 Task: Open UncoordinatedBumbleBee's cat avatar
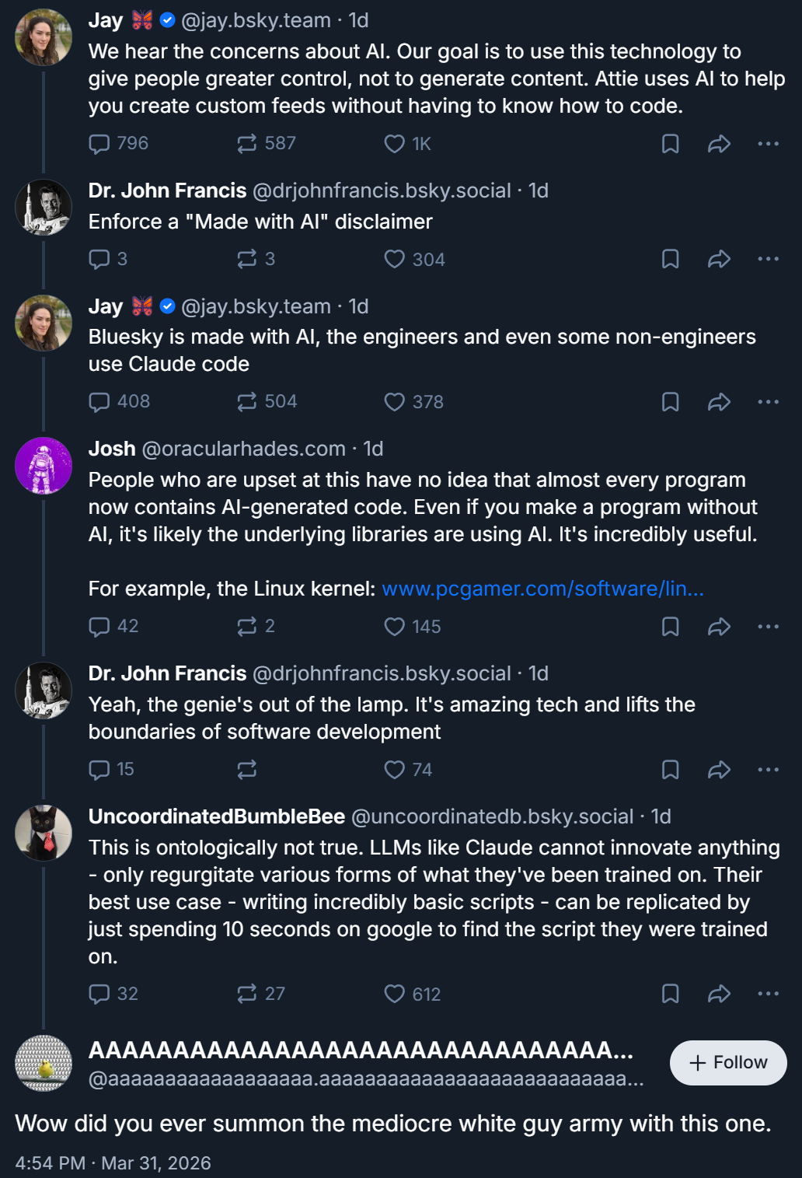44,833
